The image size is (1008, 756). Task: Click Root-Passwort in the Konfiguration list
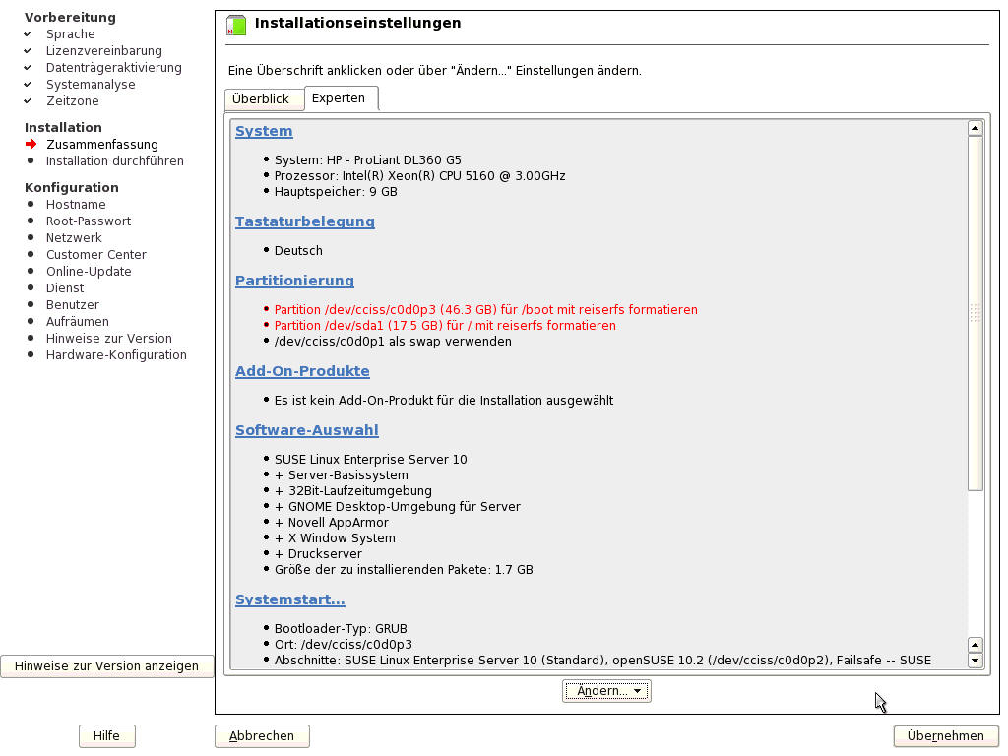pos(89,221)
